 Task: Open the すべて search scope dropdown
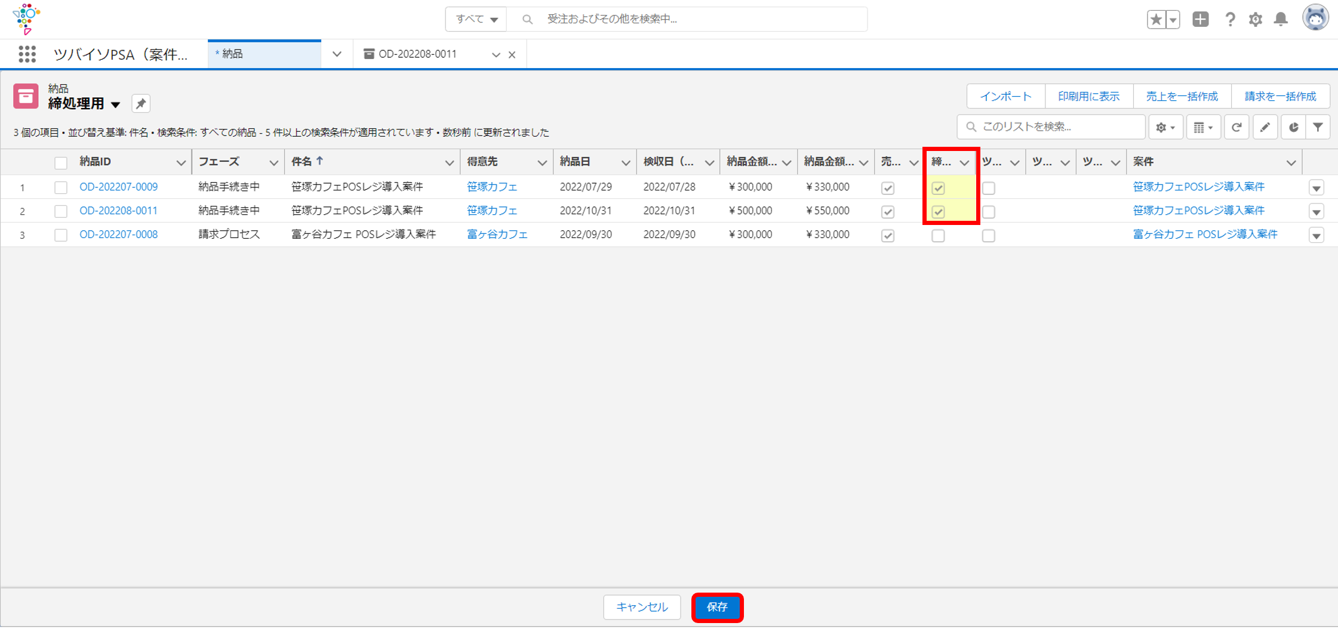coord(476,19)
